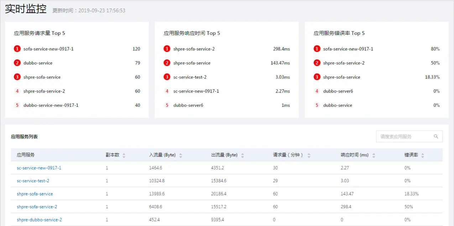Image resolution: width=454 pixels, height=226 pixels.
Task: Click rank 1 badge in response time Top 5
Action: click(167, 49)
